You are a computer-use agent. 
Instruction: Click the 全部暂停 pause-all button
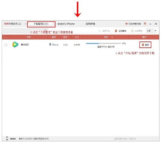[121, 31]
